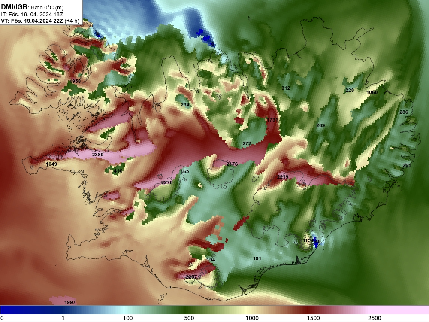Click the map value label 286

pyautogui.click(x=404, y=112)
